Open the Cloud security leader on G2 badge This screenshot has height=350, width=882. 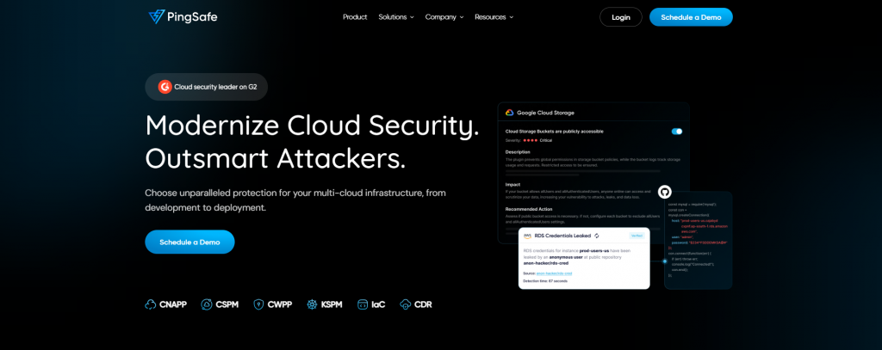207,87
